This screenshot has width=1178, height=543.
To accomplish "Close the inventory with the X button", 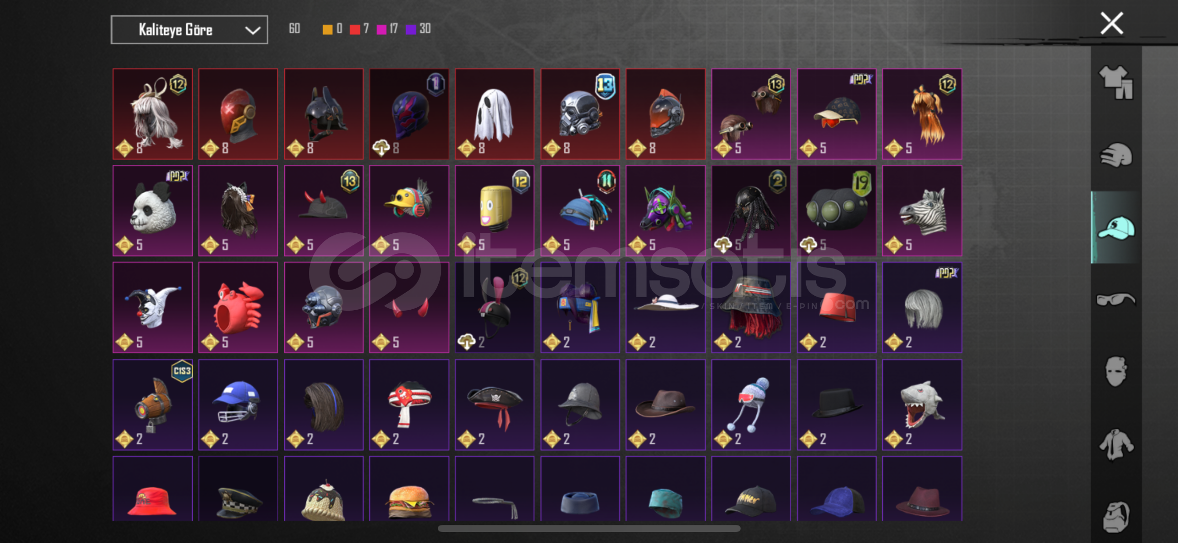I will point(1112,23).
